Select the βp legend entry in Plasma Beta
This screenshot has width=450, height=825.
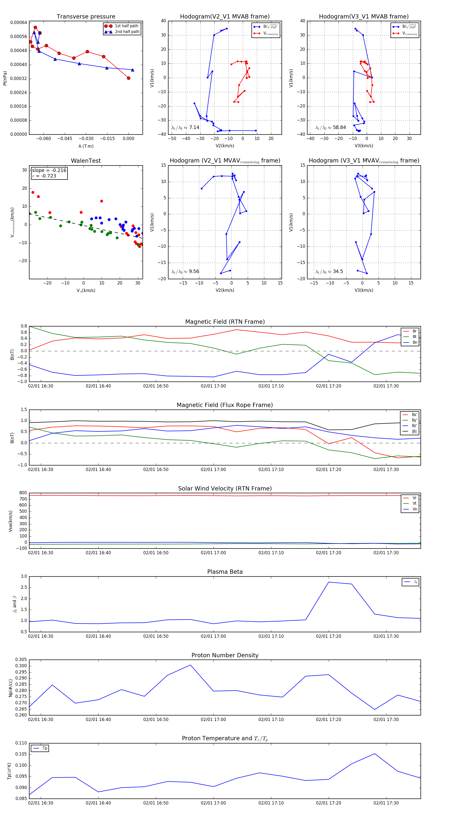click(410, 582)
